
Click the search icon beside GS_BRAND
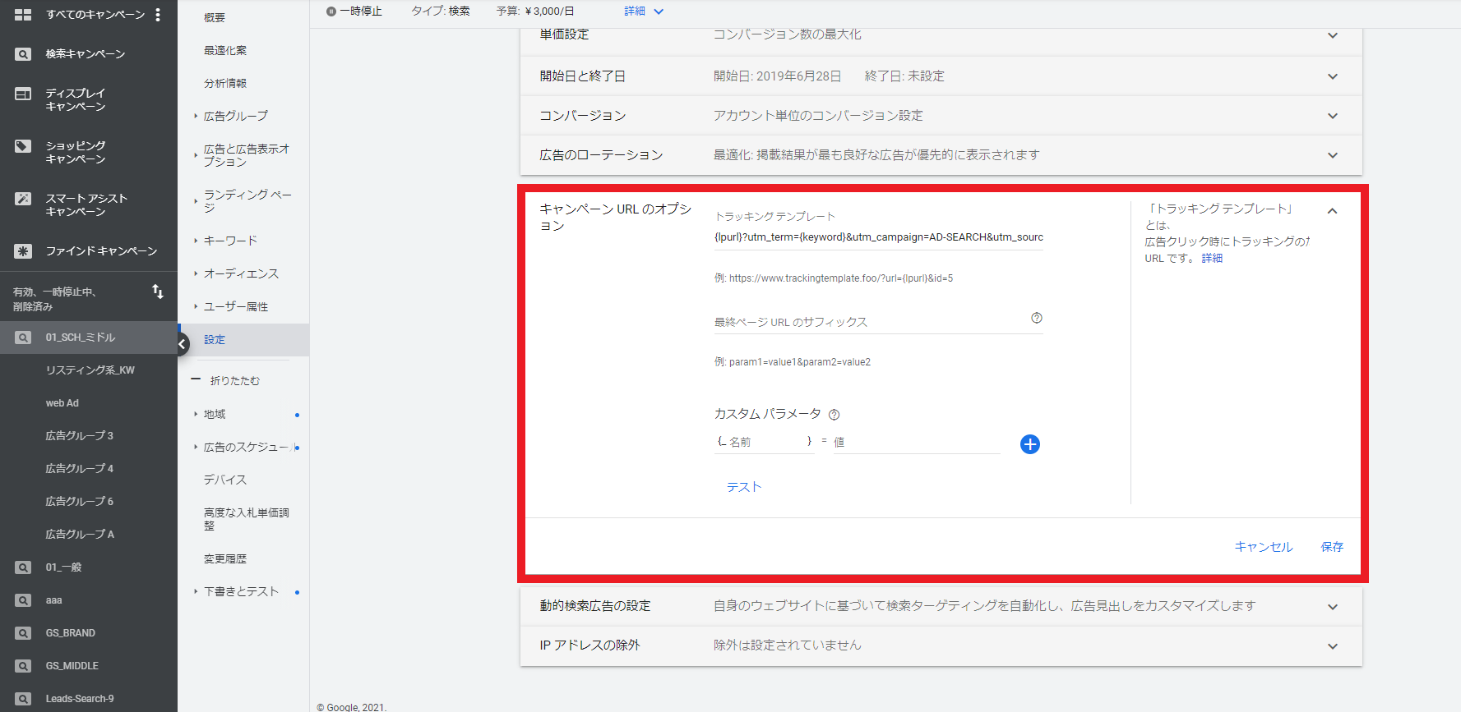(23, 633)
